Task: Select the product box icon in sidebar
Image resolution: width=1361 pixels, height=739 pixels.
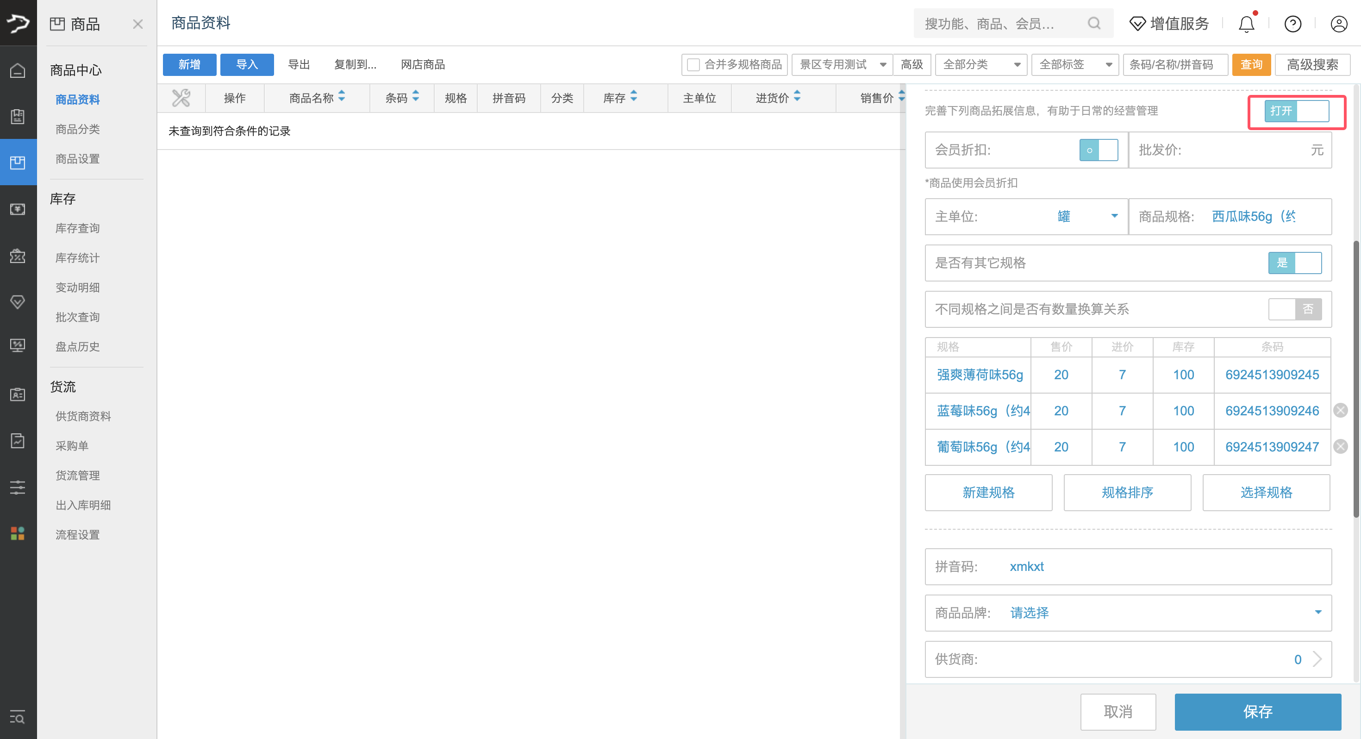Action: point(18,162)
